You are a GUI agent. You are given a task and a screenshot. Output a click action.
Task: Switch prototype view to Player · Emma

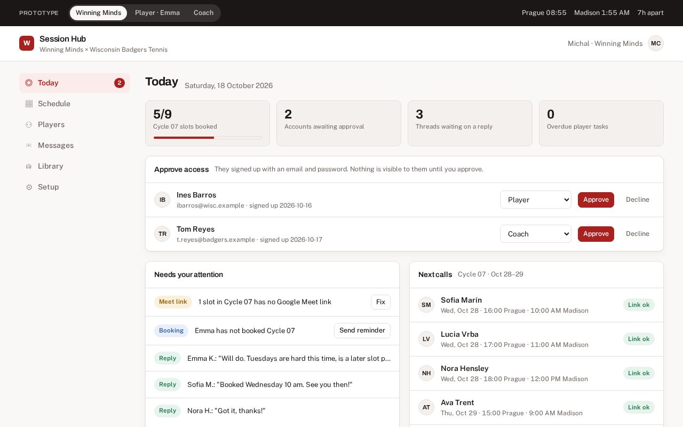[157, 13]
